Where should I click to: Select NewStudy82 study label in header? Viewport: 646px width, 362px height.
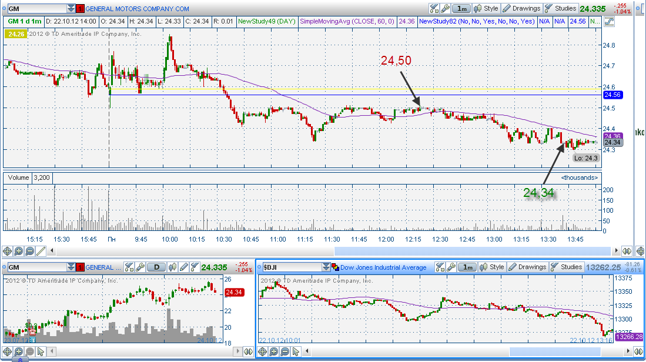coord(477,21)
